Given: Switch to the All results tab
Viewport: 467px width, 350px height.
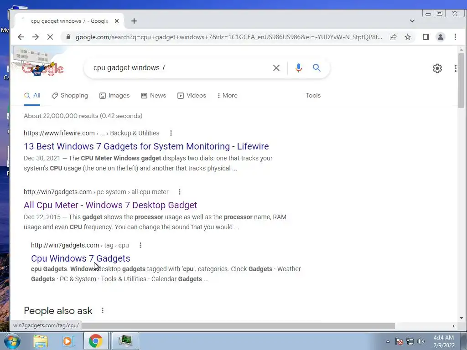Looking at the screenshot, I should (32, 96).
